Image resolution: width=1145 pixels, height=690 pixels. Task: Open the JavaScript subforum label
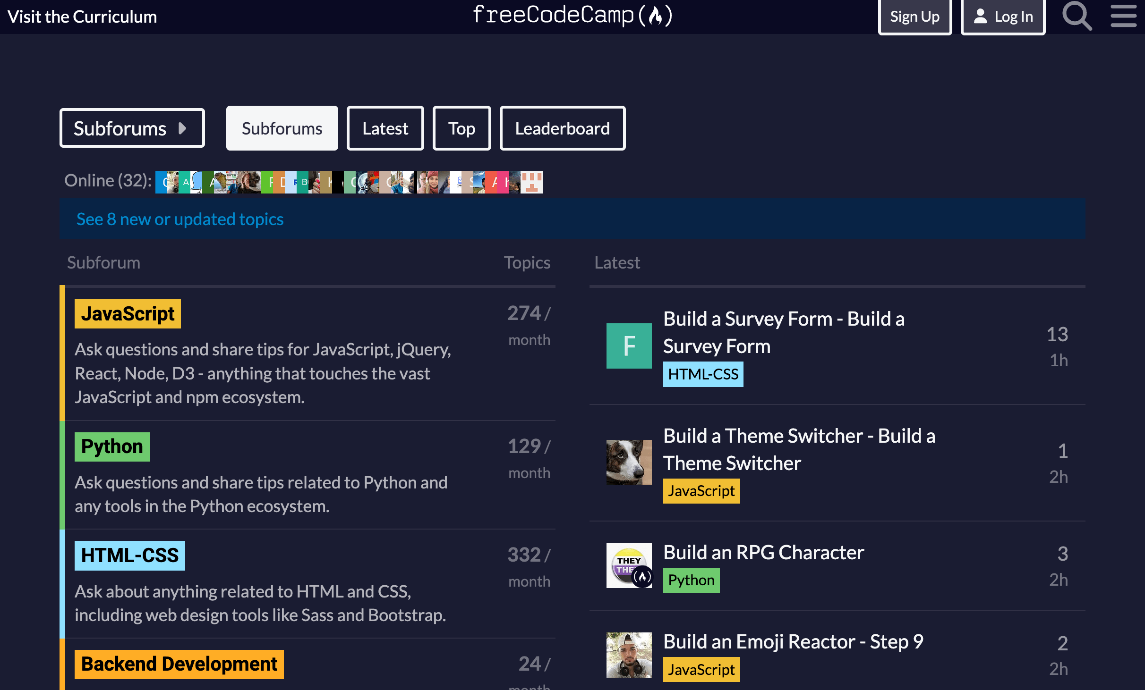127,313
